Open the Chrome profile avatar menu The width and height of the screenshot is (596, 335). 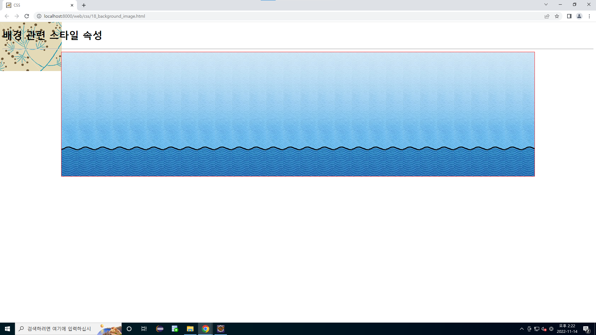tap(579, 16)
